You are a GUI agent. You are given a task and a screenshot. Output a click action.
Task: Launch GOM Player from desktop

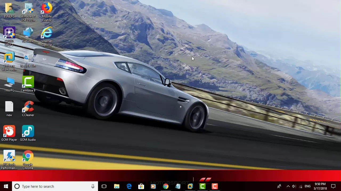tap(9, 134)
